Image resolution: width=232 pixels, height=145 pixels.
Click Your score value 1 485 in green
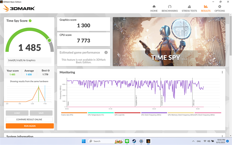(12, 75)
